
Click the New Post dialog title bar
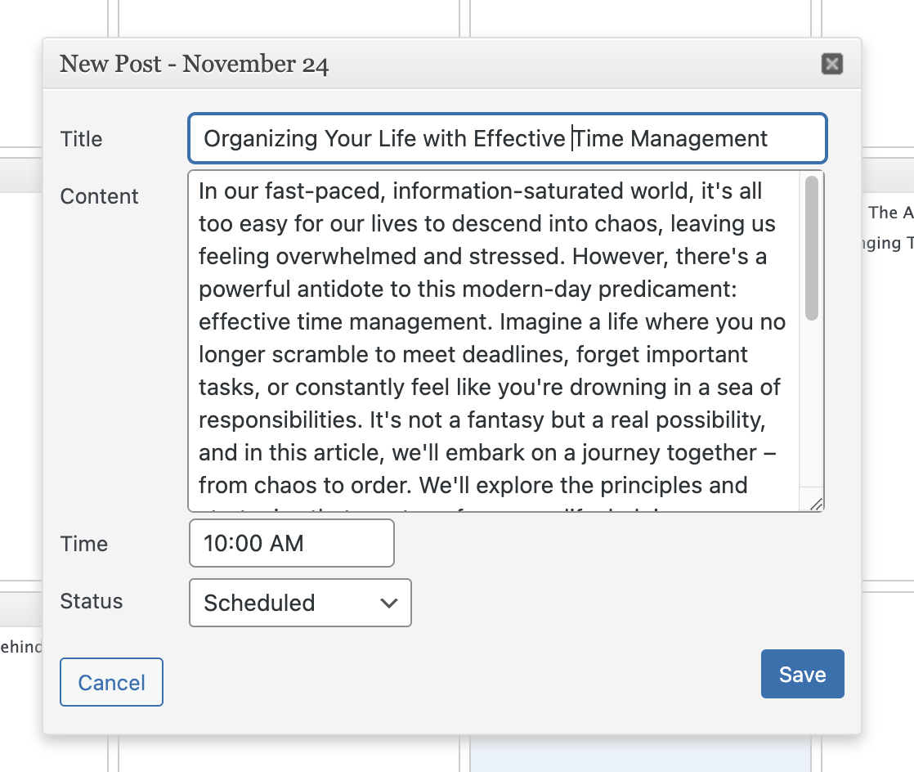click(409, 64)
